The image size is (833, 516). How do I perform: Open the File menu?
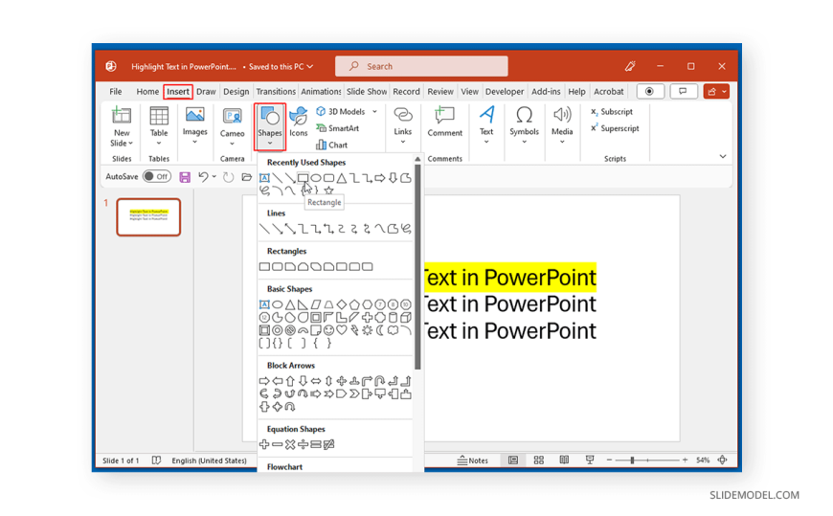[x=115, y=91]
